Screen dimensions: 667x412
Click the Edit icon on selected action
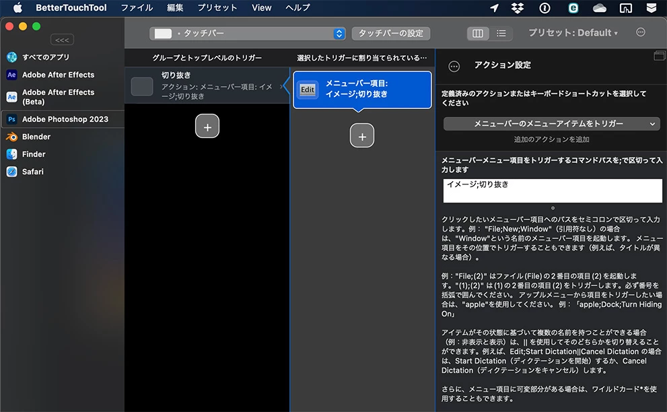(308, 90)
